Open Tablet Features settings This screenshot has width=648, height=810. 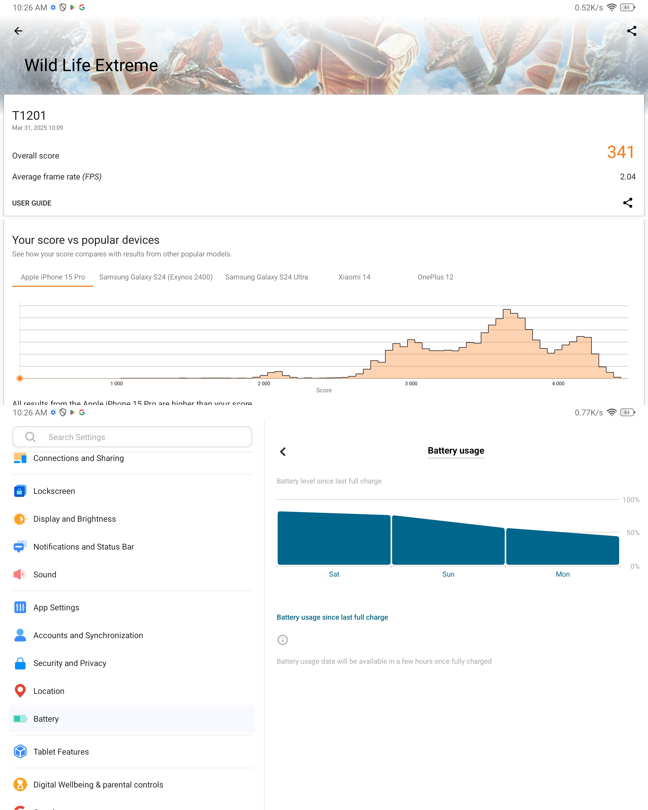coord(132,752)
